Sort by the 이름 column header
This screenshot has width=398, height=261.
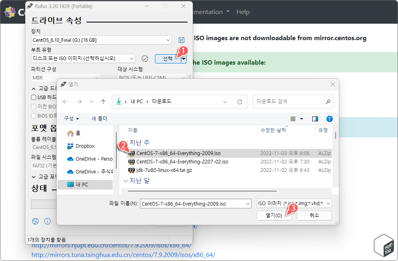pos(133,130)
